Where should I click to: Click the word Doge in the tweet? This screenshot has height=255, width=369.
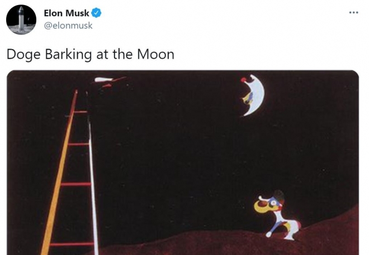[23, 55]
